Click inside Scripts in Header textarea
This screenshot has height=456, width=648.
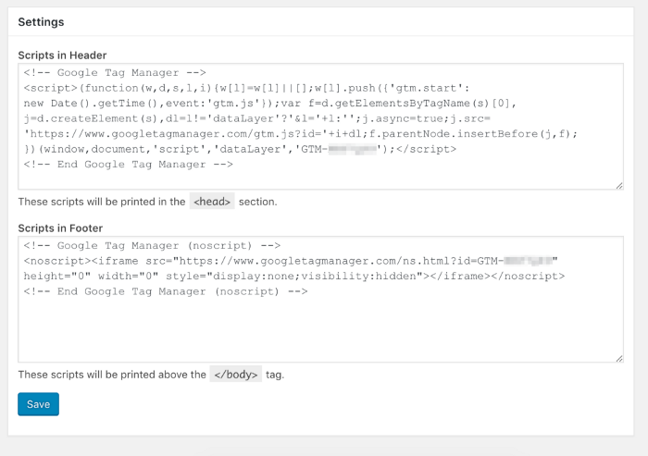(320, 127)
